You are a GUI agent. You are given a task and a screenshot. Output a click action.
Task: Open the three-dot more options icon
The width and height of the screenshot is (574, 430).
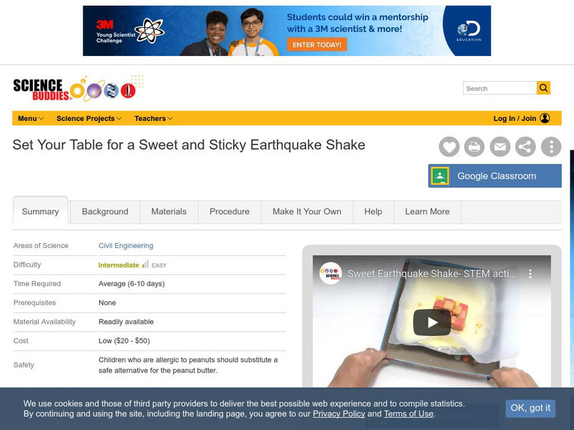point(551,147)
